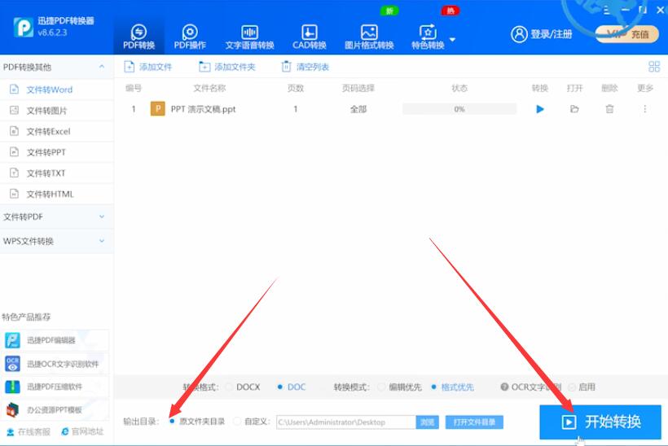Click the 打开文件目录 button
The width and height of the screenshot is (668, 446).
474,422
